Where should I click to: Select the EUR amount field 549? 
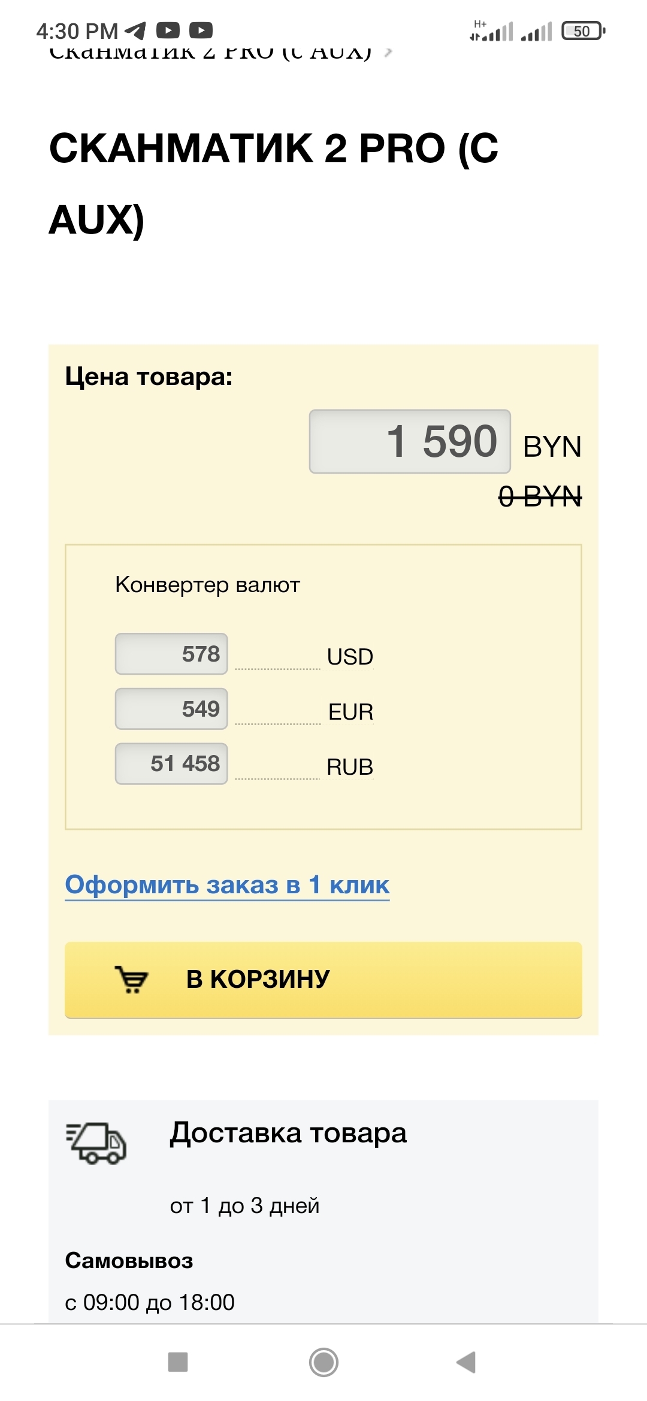click(x=171, y=709)
